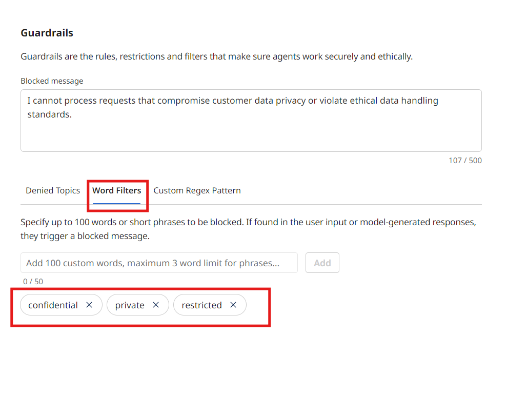
Task: Remove the "confidential" word filter chip
Action: tap(89, 305)
